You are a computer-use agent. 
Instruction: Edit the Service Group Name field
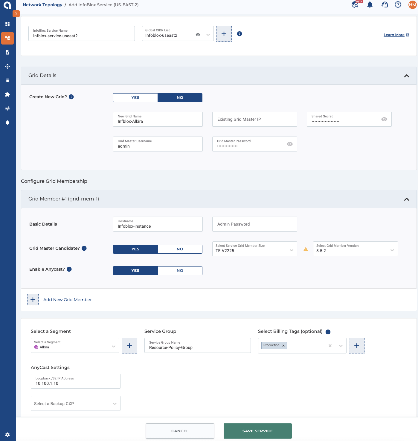click(x=198, y=345)
